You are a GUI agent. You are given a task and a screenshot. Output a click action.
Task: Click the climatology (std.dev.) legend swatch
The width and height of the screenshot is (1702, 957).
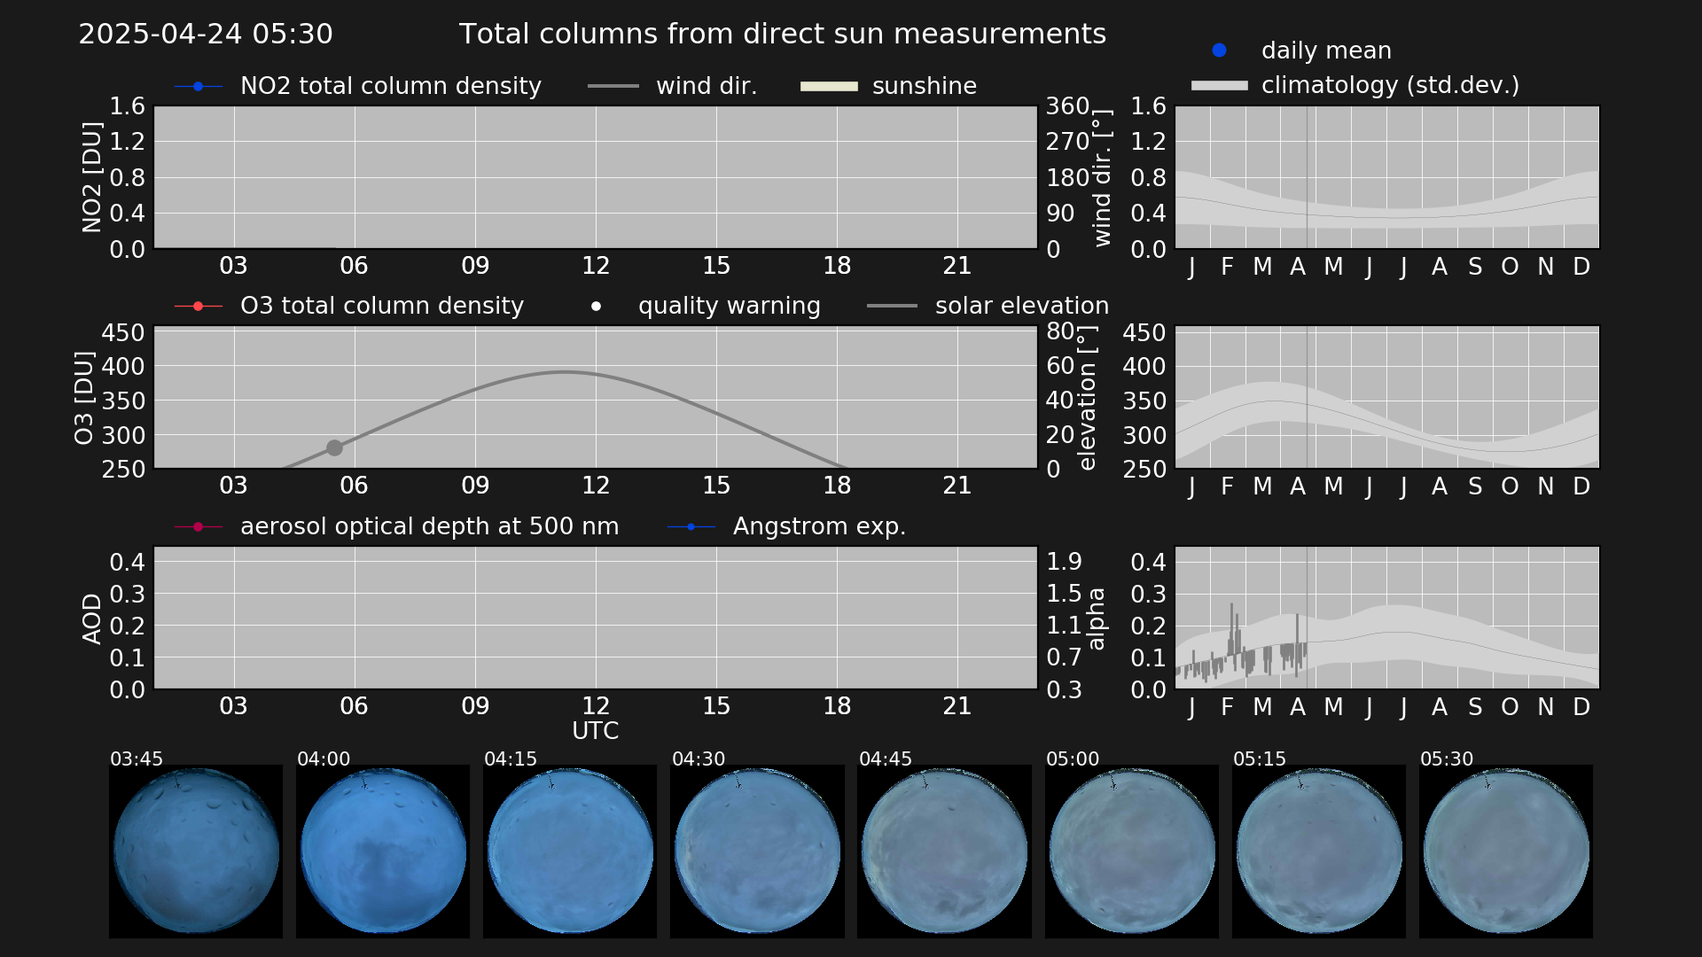(x=1219, y=85)
